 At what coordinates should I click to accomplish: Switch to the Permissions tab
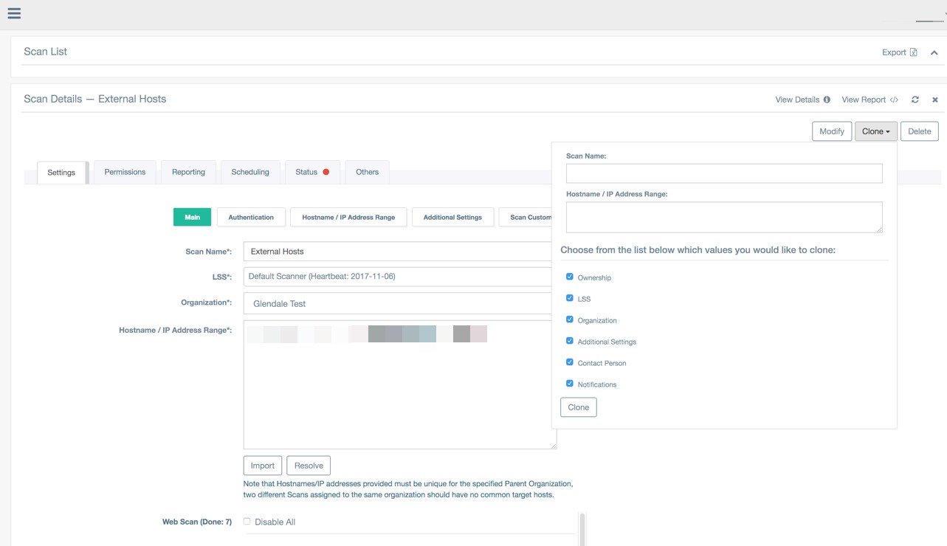[125, 172]
